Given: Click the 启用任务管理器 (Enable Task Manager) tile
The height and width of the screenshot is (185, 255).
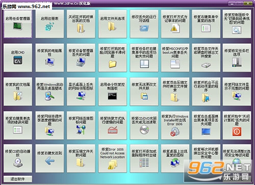Looking at the screenshot, I should click(18, 24).
